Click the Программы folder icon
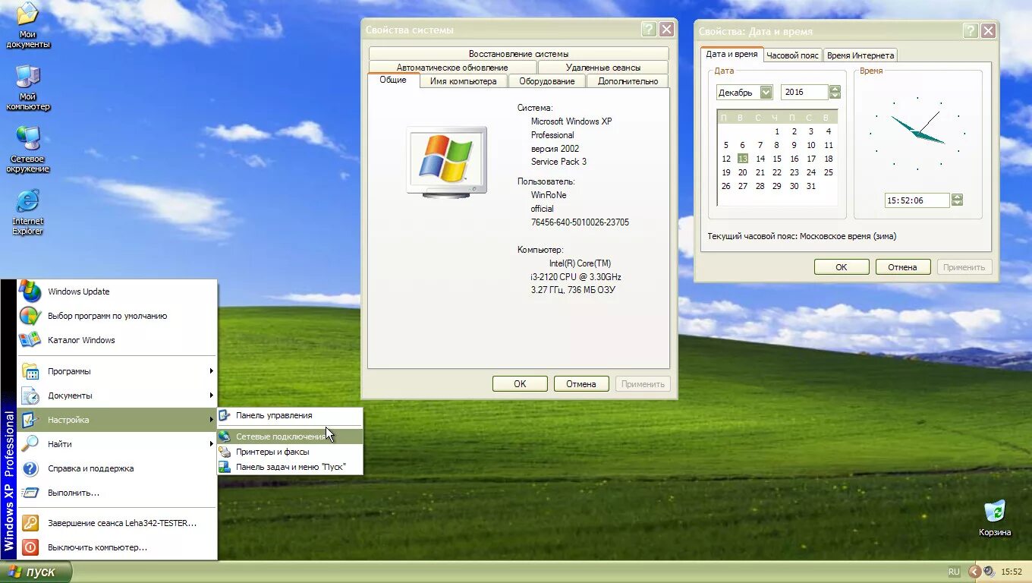 (30, 371)
